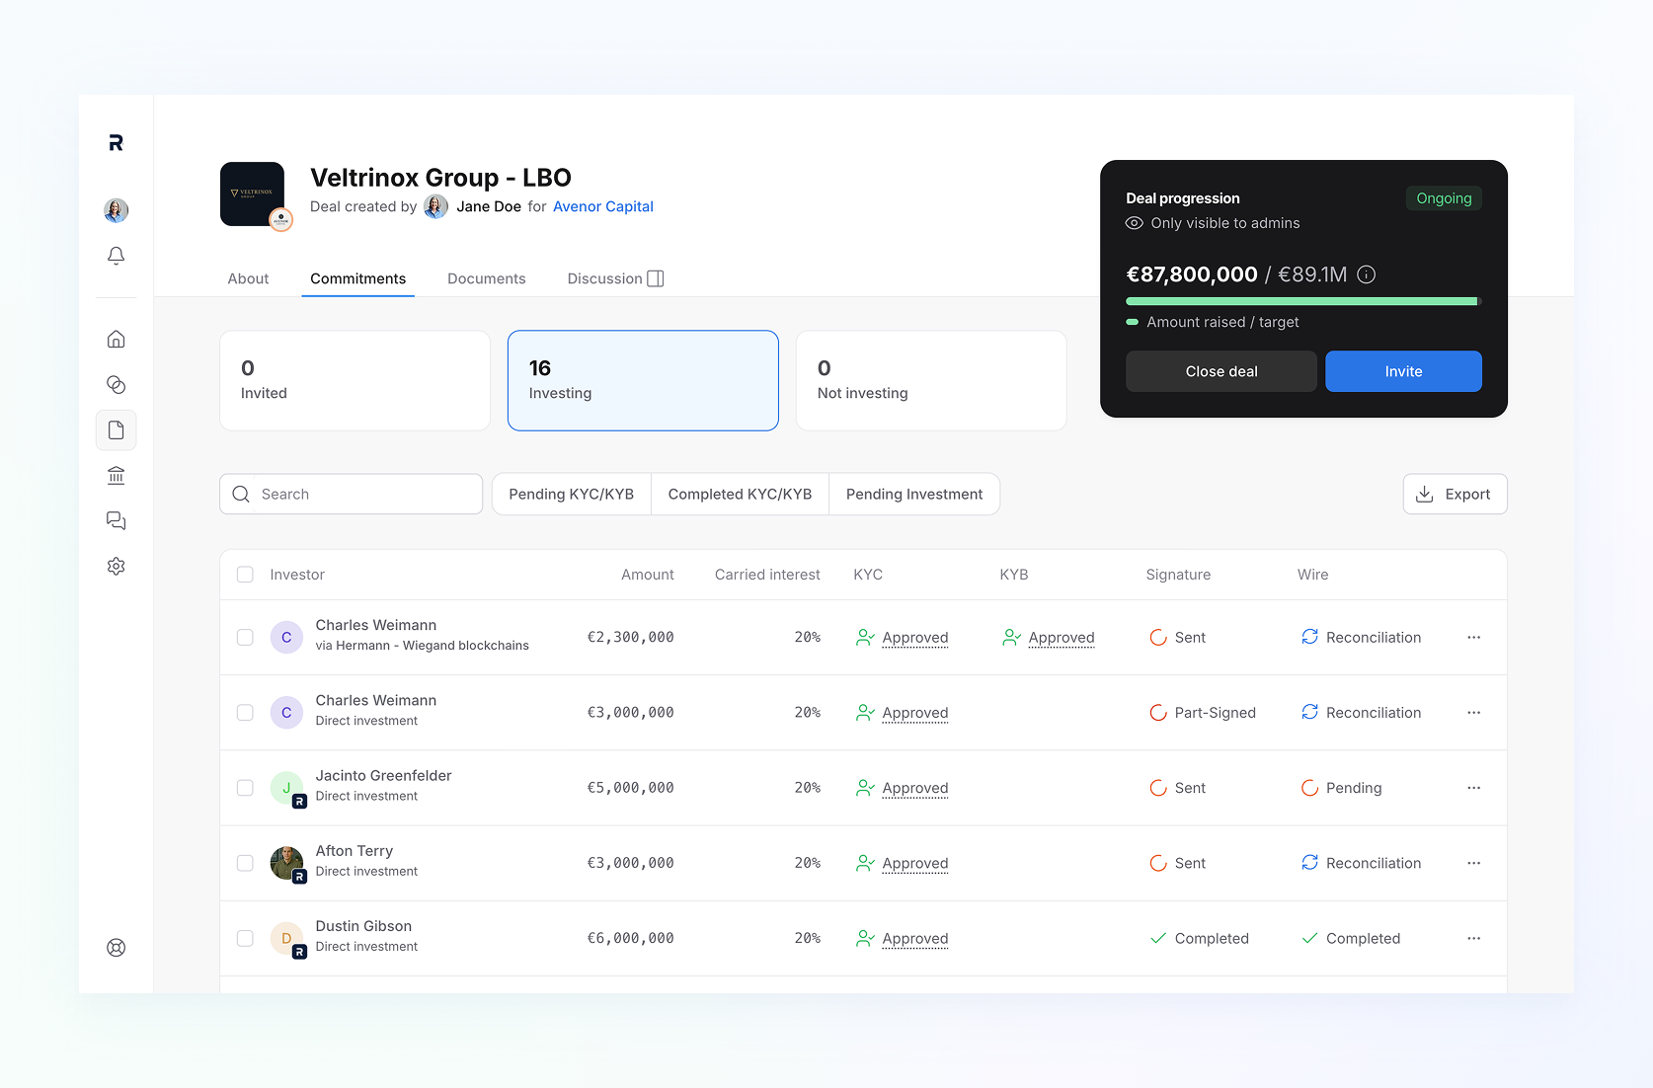Open overlapping circles sidebar icon
The image size is (1653, 1088).
116,384
